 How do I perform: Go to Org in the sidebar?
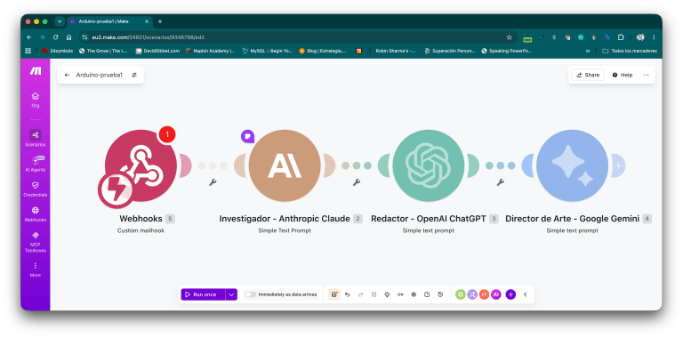[x=36, y=100]
